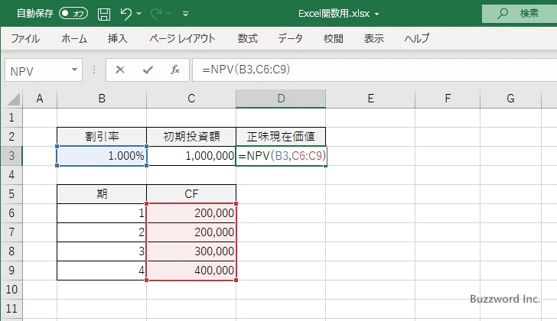Select row 10 header
The height and width of the screenshot is (321, 557).
11,290
